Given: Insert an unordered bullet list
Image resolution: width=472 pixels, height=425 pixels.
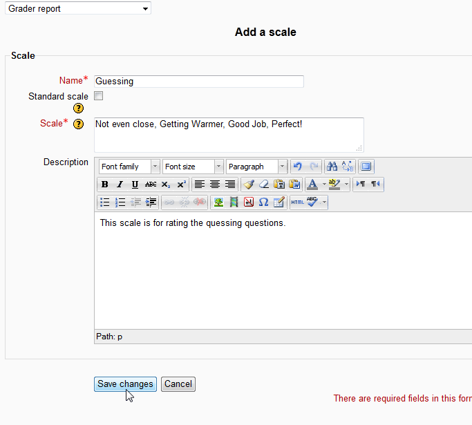Looking at the screenshot, I should point(105,202).
